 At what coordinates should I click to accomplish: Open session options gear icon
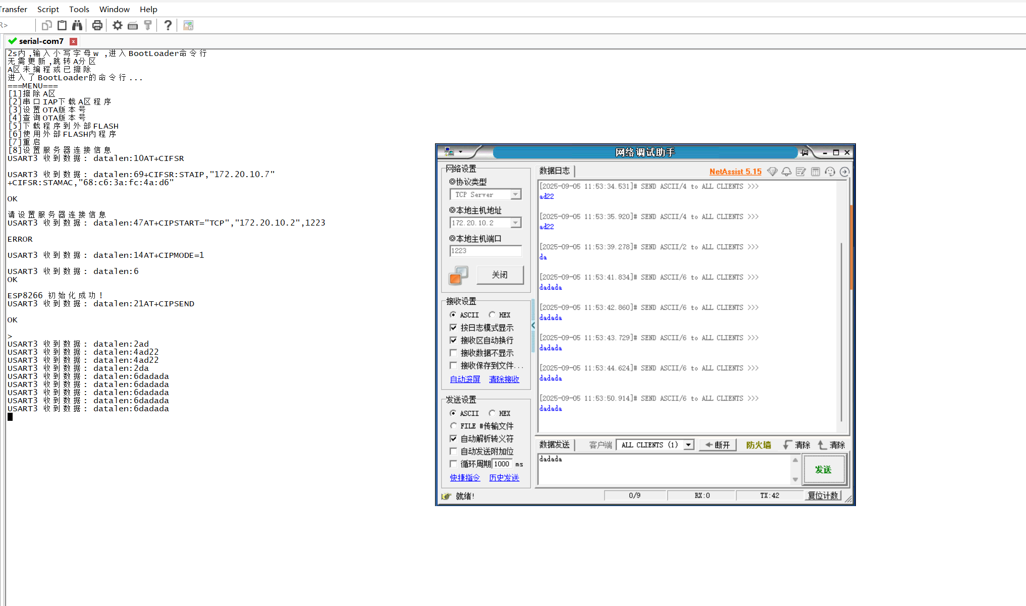click(x=117, y=25)
